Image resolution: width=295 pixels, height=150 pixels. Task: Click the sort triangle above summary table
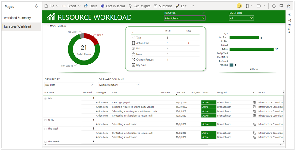[x=133, y=33]
